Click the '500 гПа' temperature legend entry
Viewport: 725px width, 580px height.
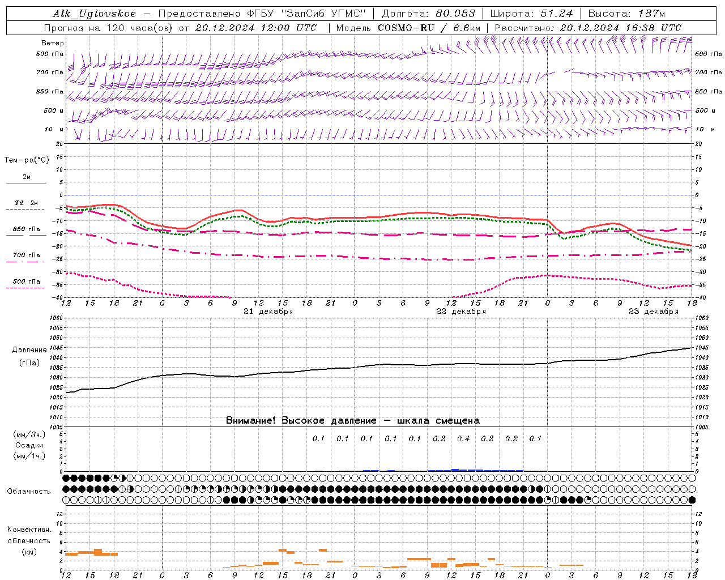[x=27, y=282]
